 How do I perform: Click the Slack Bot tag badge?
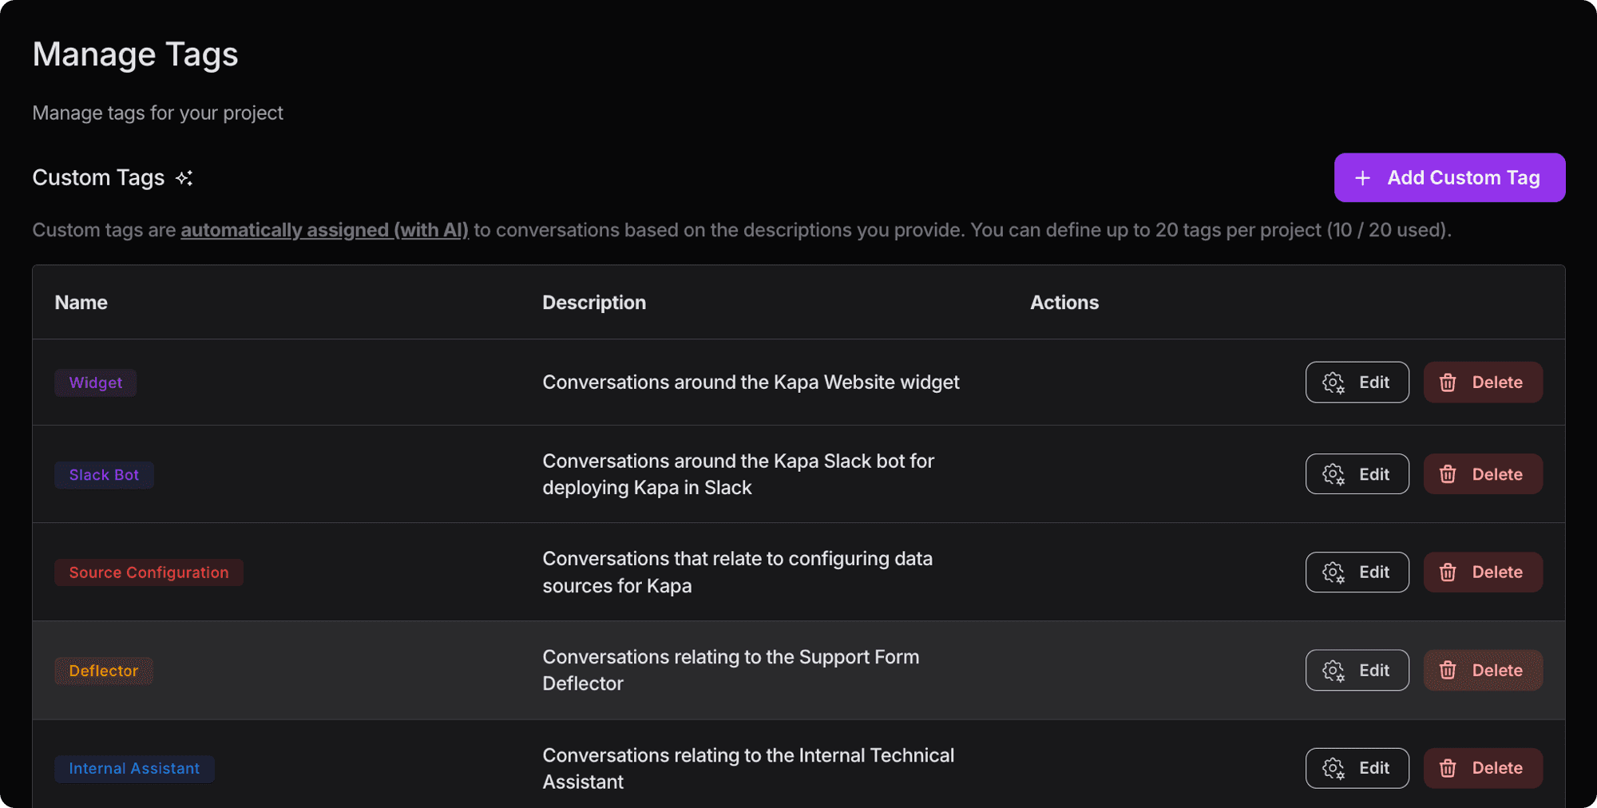coord(104,475)
